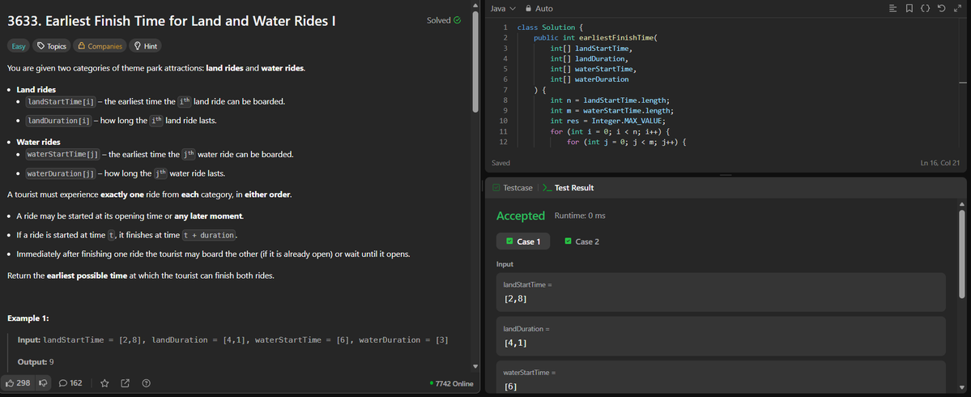
Task: Click code line 1 class Solution
Action: point(550,28)
